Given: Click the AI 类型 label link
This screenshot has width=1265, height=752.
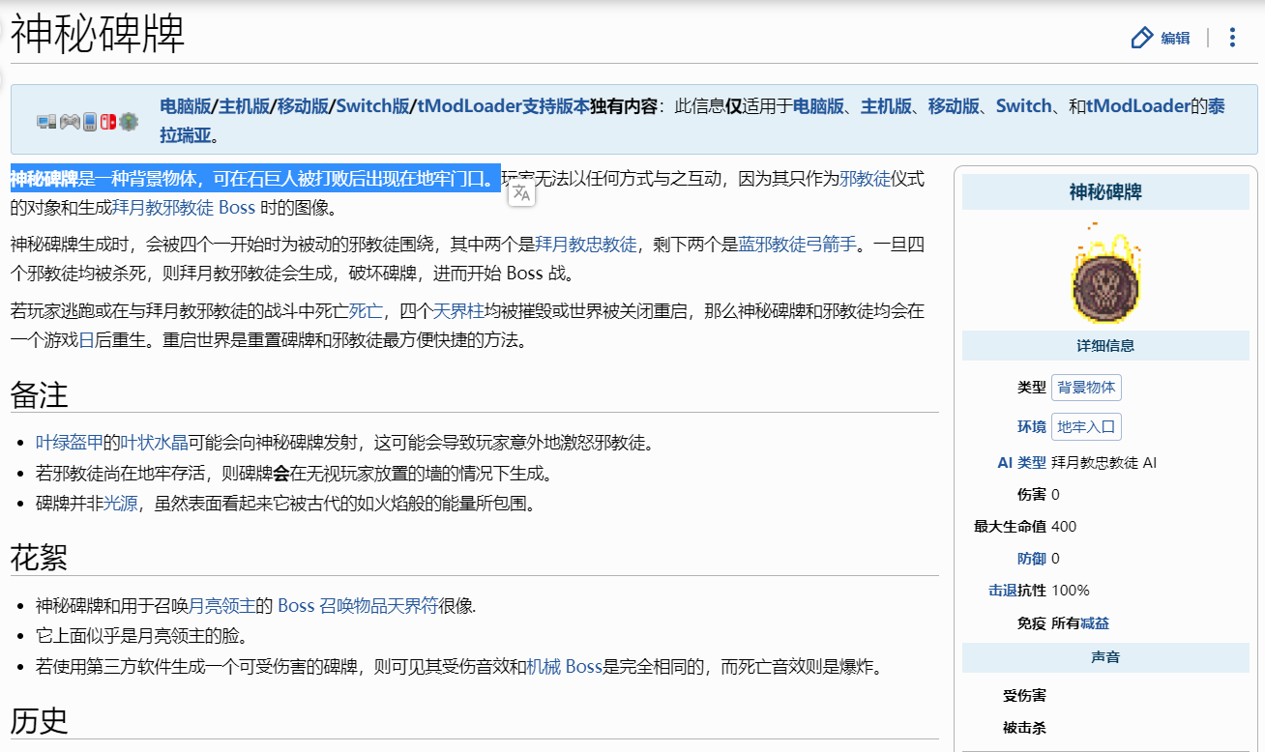Looking at the screenshot, I should (x=1021, y=463).
